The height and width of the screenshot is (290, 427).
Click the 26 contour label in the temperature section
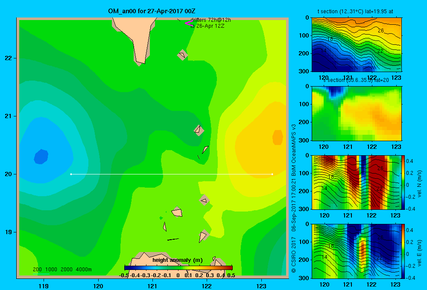(x=381, y=30)
